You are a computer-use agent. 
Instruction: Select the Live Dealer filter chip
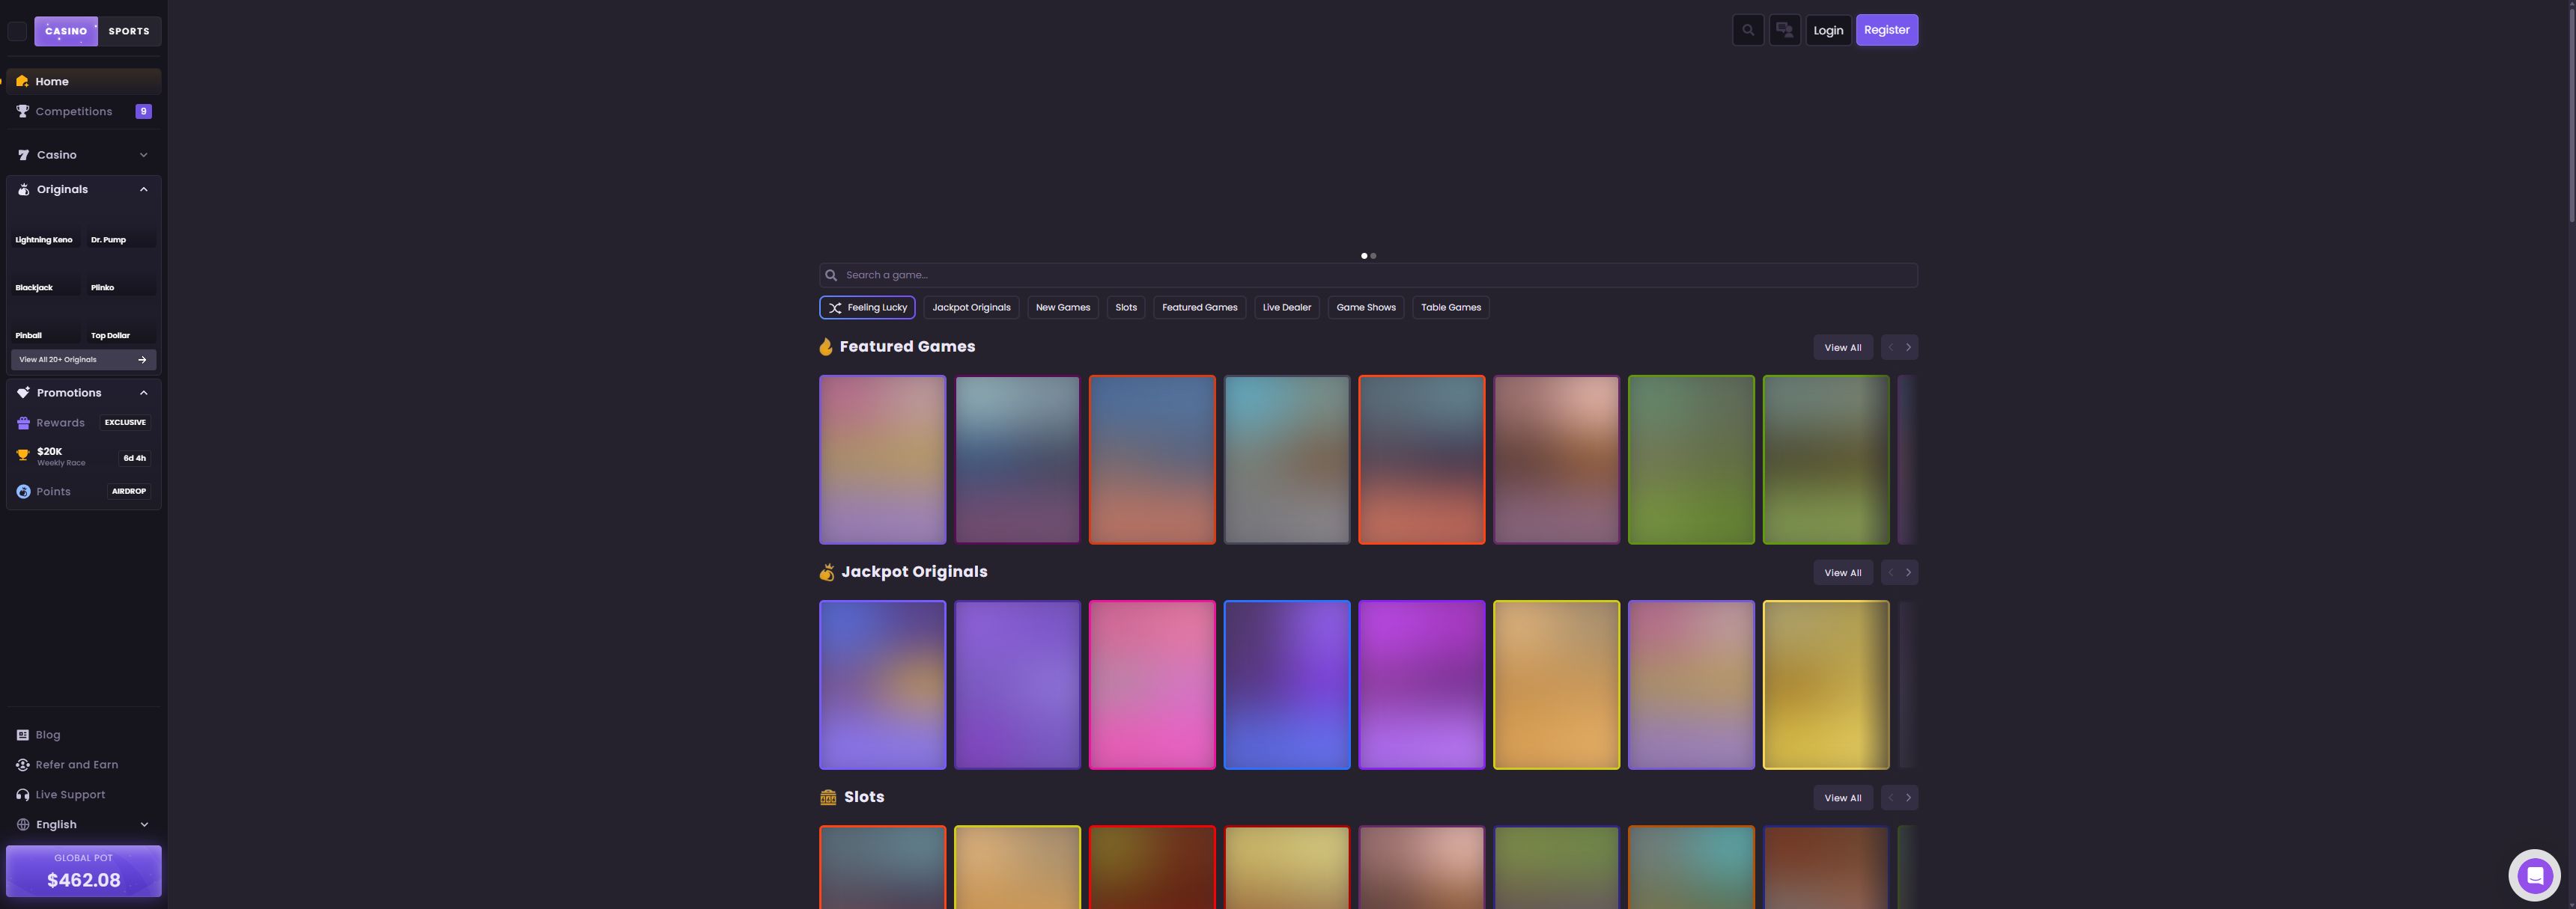click(1287, 307)
